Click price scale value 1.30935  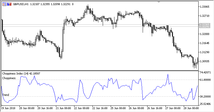click(x=205, y=61)
